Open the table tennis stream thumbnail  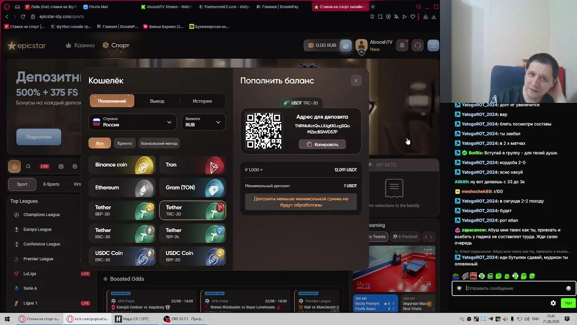tap(394, 268)
